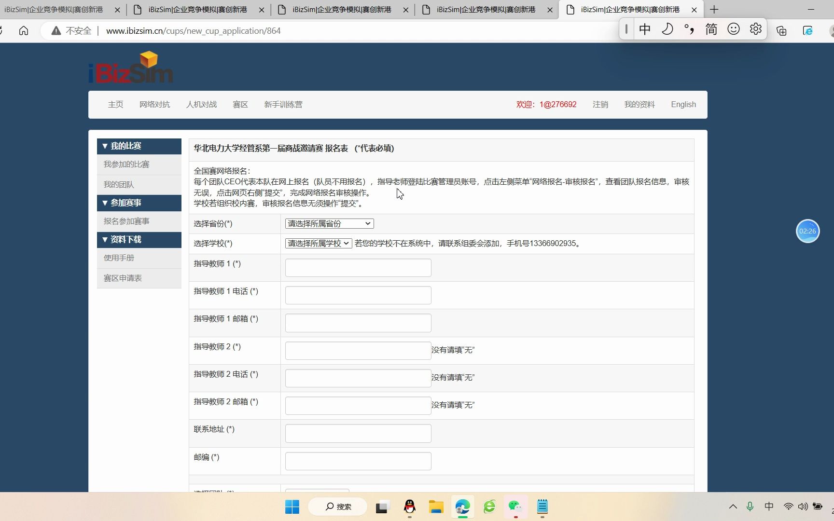
Task: Click the browser collections icon
Action: [781, 31]
